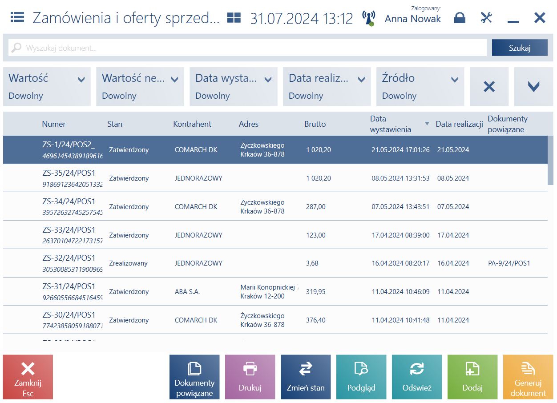Viewport: 557px width, 403px height.
Task: Add a new order with Dodaj
Action: [472, 377]
